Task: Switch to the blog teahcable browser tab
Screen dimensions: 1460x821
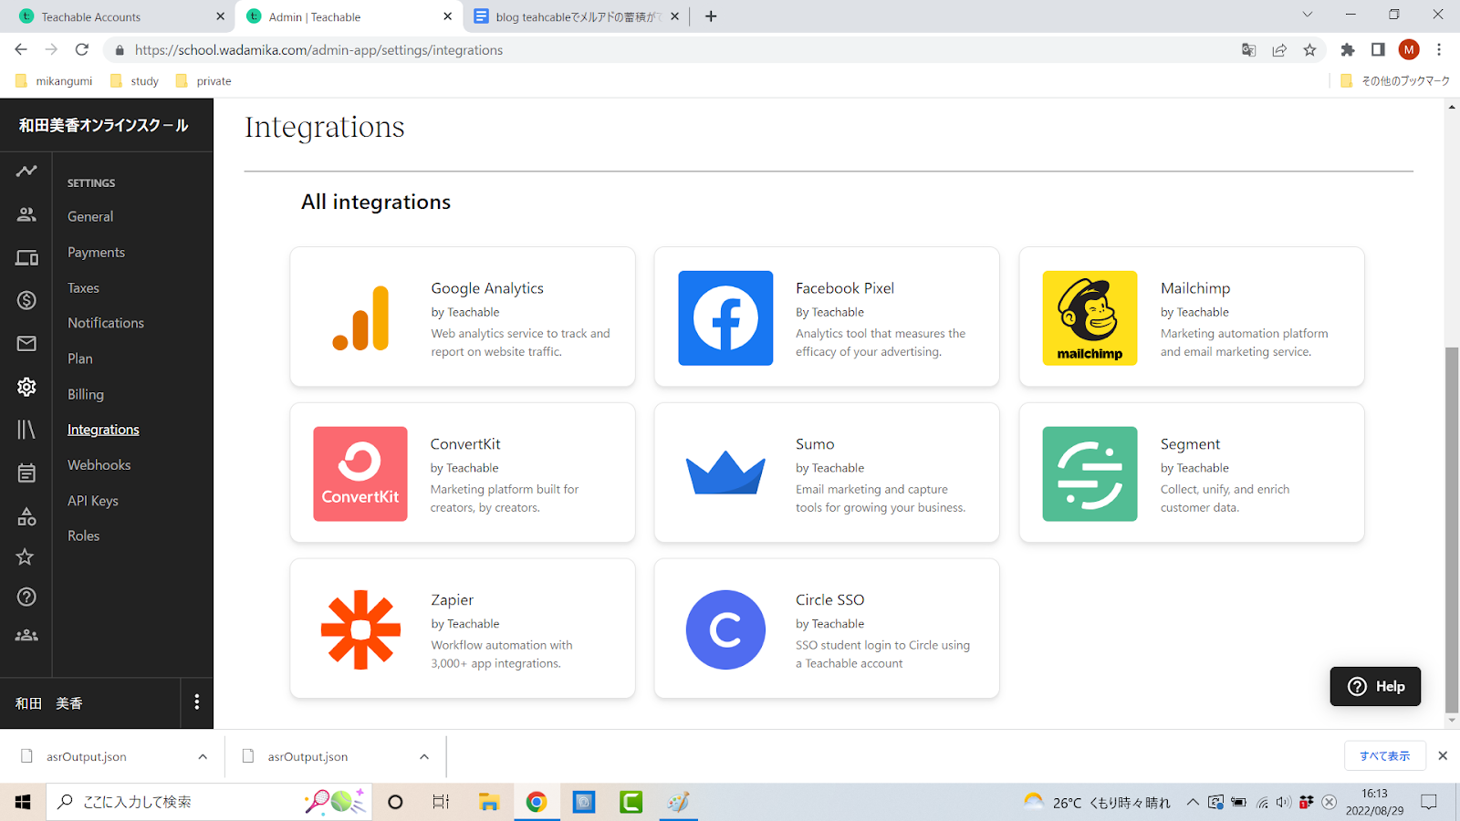Action: coord(576,16)
